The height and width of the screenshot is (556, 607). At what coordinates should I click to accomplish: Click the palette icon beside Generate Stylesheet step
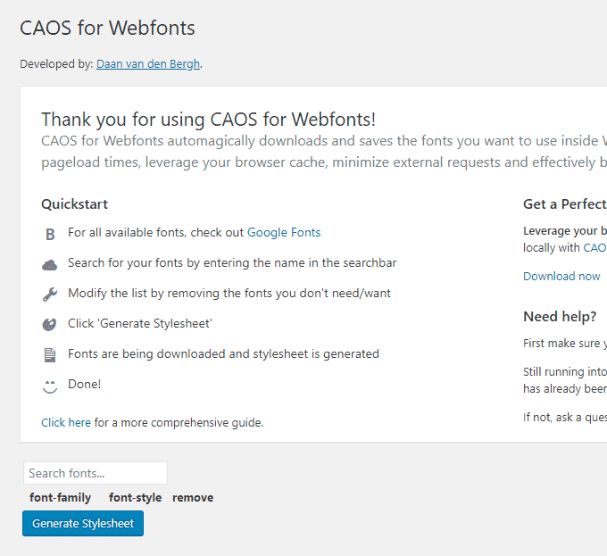click(x=49, y=324)
